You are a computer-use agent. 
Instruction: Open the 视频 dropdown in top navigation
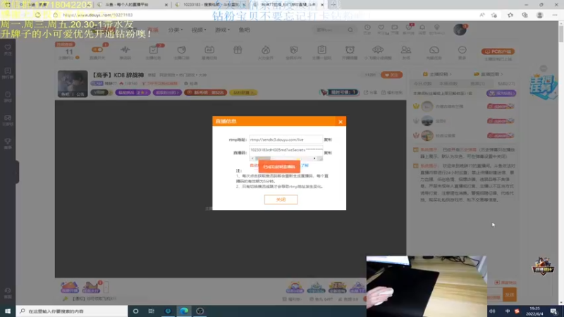click(199, 30)
